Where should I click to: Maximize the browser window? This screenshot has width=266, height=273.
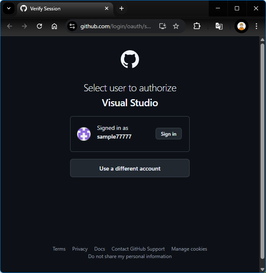237,8
